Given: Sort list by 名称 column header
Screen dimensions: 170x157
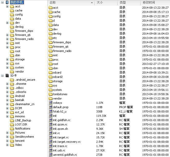Looking at the screenshot, I should click(x=71, y=3).
